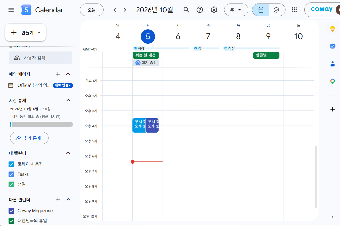Screen dimensions: 340x226
Task: Click the 새로 만들기 badge
Action: [63, 85]
